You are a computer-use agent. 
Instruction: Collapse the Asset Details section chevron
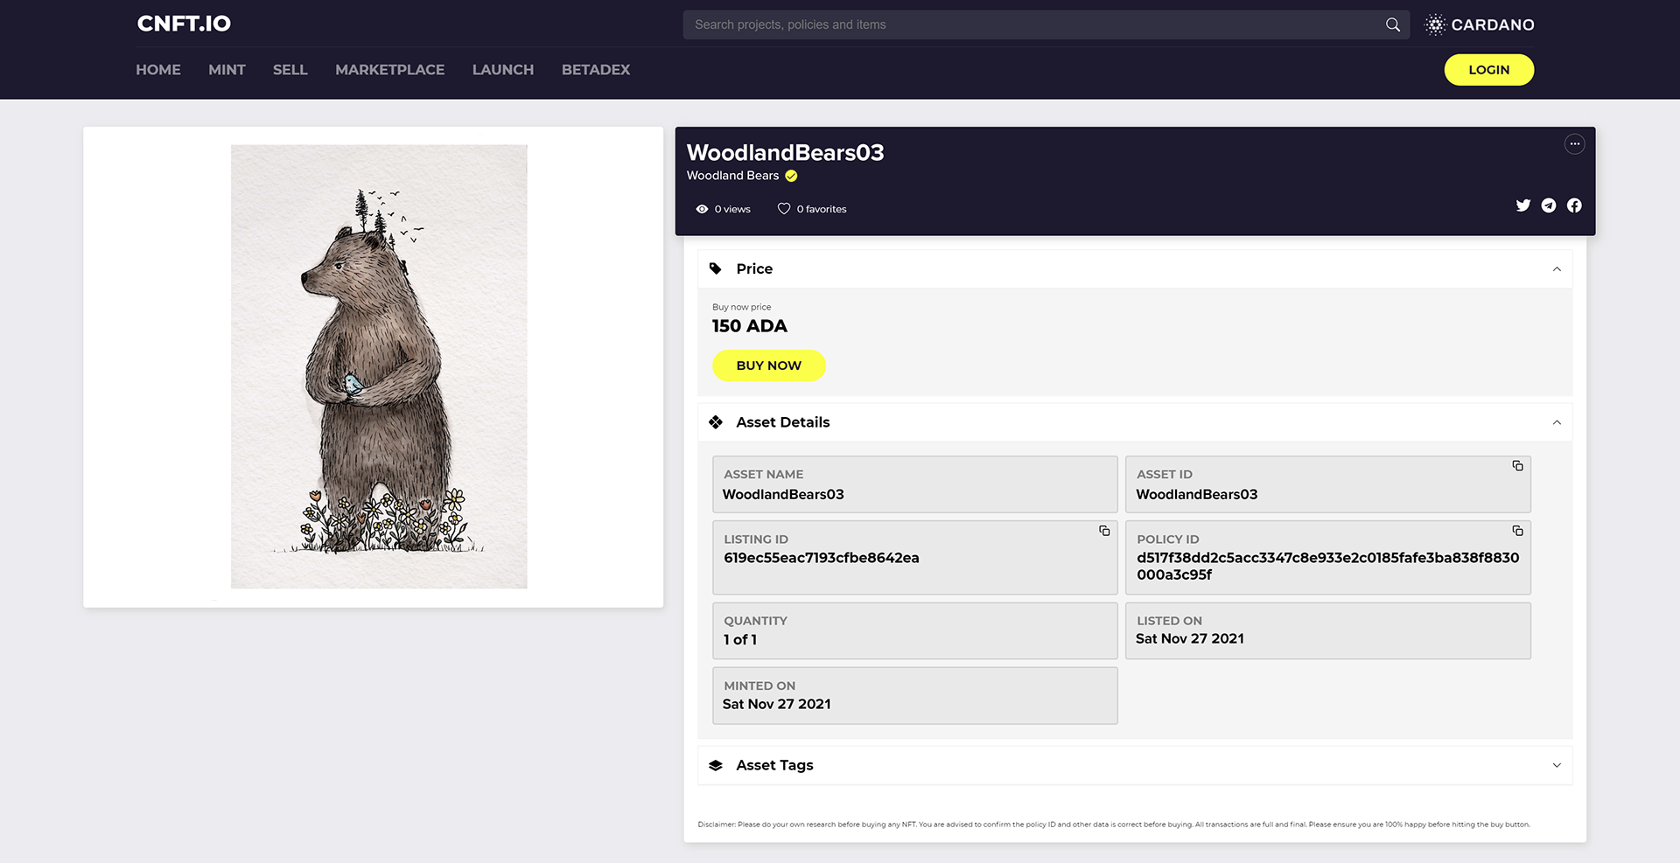coord(1557,422)
